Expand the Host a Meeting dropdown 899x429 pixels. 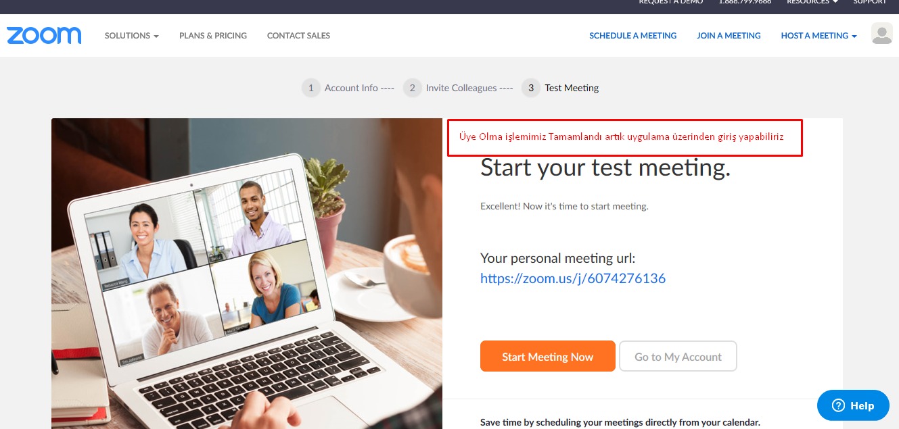819,36
